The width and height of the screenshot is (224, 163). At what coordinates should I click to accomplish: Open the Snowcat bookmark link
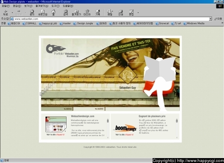(162, 23)
